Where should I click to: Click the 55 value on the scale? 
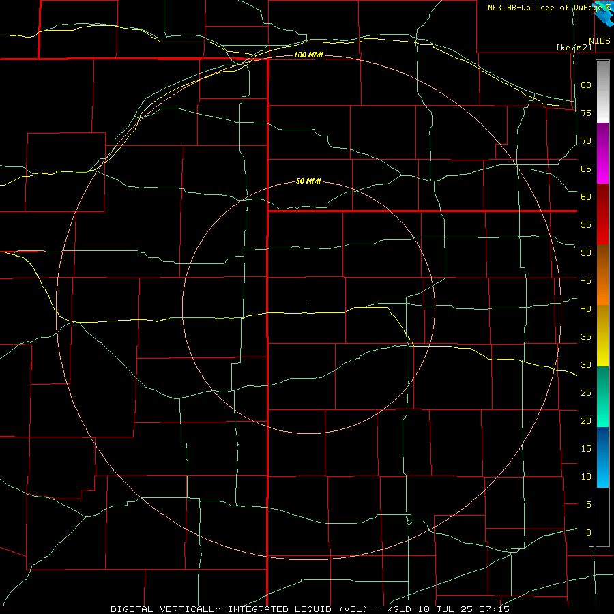pyautogui.click(x=586, y=225)
